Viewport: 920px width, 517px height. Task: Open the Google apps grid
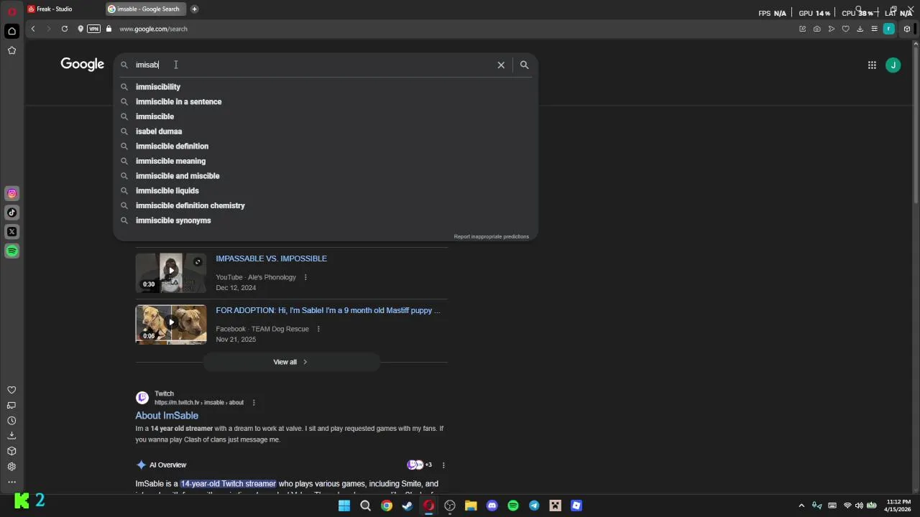click(x=872, y=65)
